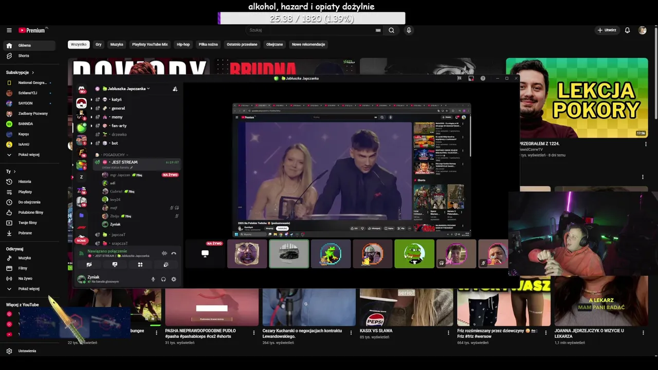Image resolution: width=658 pixels, height=370 pixels.
Task: Select the Piłka nożna filter chip
Action: click(x=208, y=45)
